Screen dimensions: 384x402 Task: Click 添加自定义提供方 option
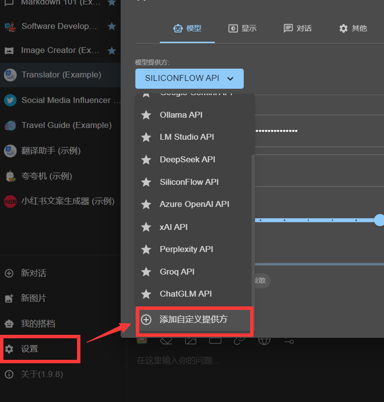(194, 320)
